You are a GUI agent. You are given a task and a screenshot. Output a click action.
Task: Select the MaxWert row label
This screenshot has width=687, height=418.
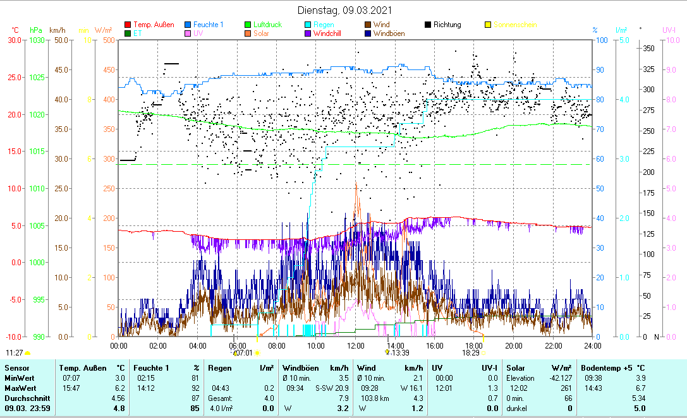[x=20, y=388]
